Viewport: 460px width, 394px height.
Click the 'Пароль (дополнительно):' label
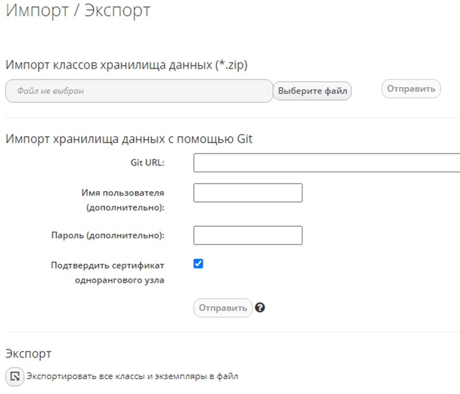pos(108,235)
